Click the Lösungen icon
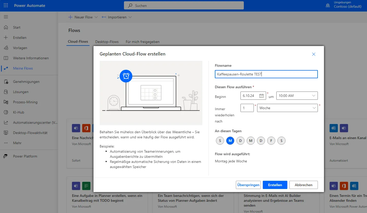 (x=6, y=92)
